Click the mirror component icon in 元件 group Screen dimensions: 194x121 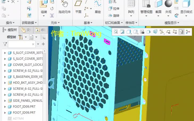tap(52, 15)
